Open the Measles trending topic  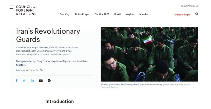click(x=144, y=14)
